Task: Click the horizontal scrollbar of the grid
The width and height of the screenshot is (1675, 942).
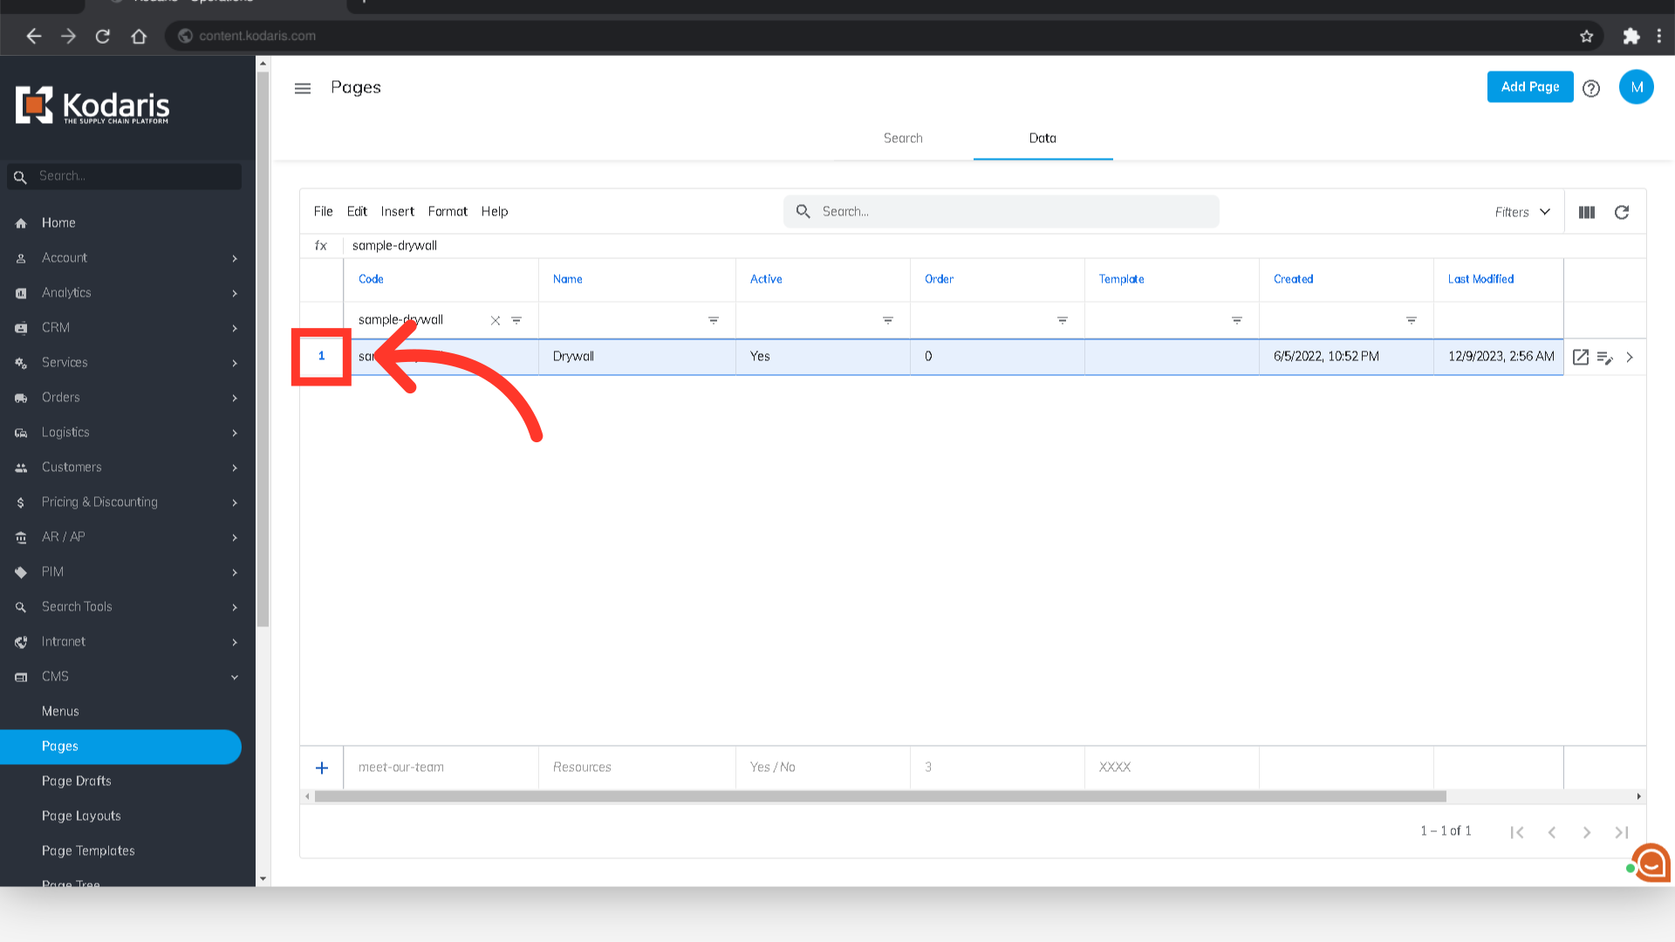Action: [x=879, y=796]
